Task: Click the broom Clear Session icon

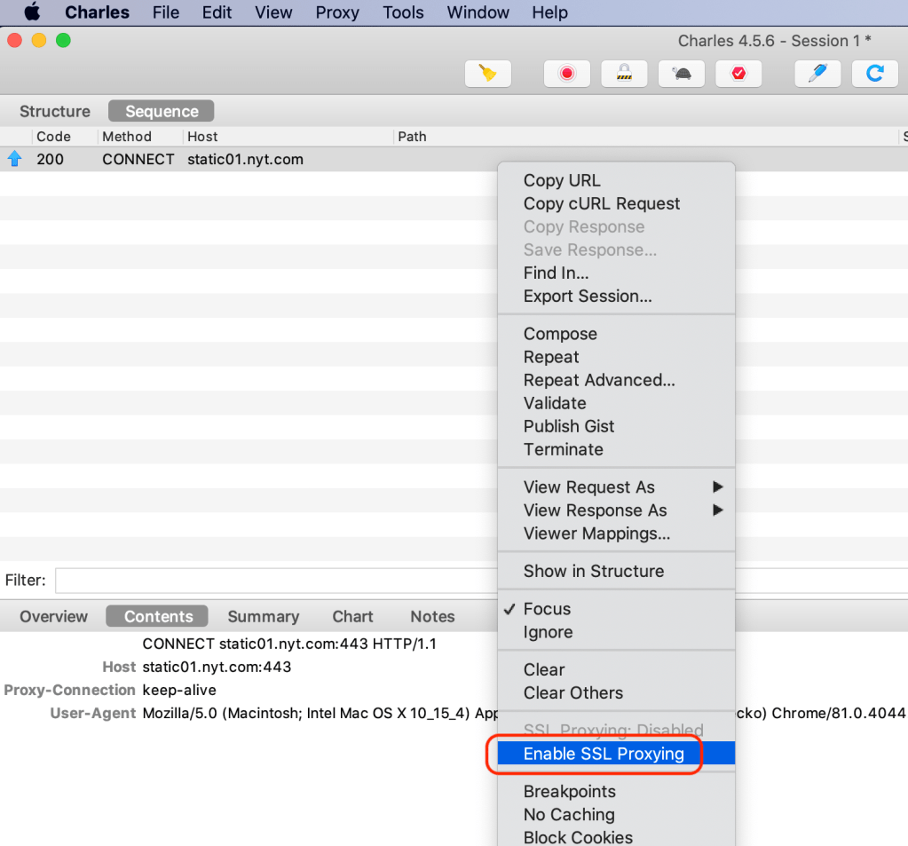Action: tap(487, 74)
